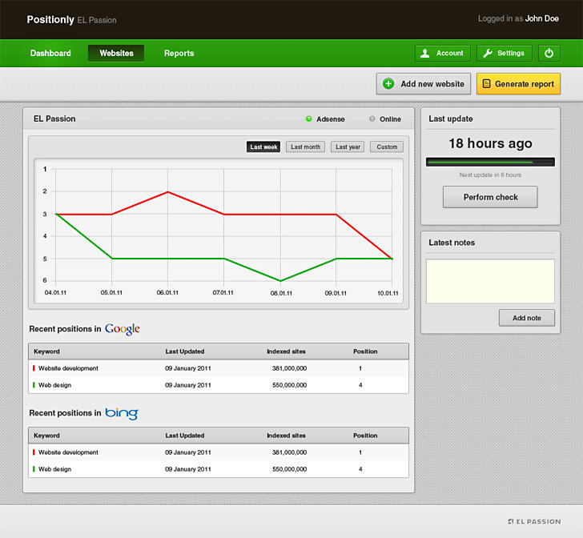Screen dimensions: 583x538
Task: Click the power logout icon
Action: [x=549, y=53]
